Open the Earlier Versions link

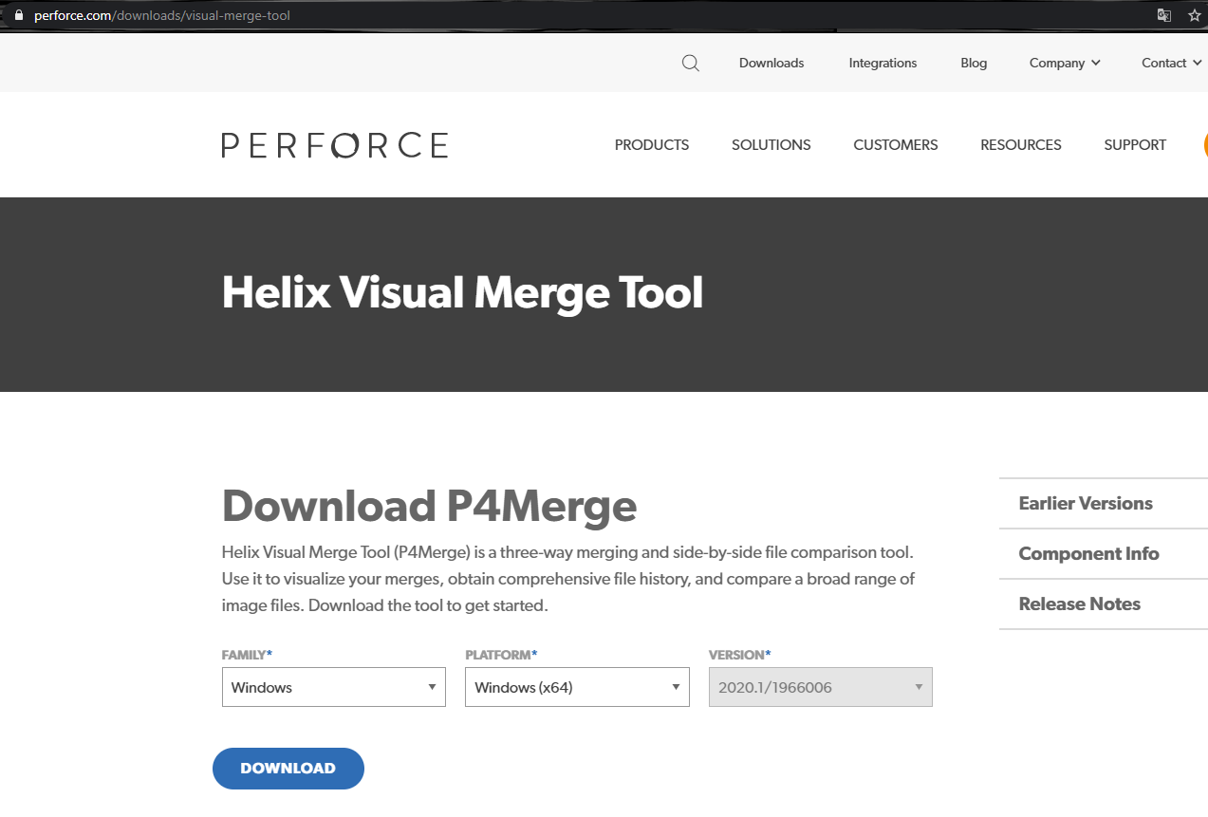pos(1086,504)
